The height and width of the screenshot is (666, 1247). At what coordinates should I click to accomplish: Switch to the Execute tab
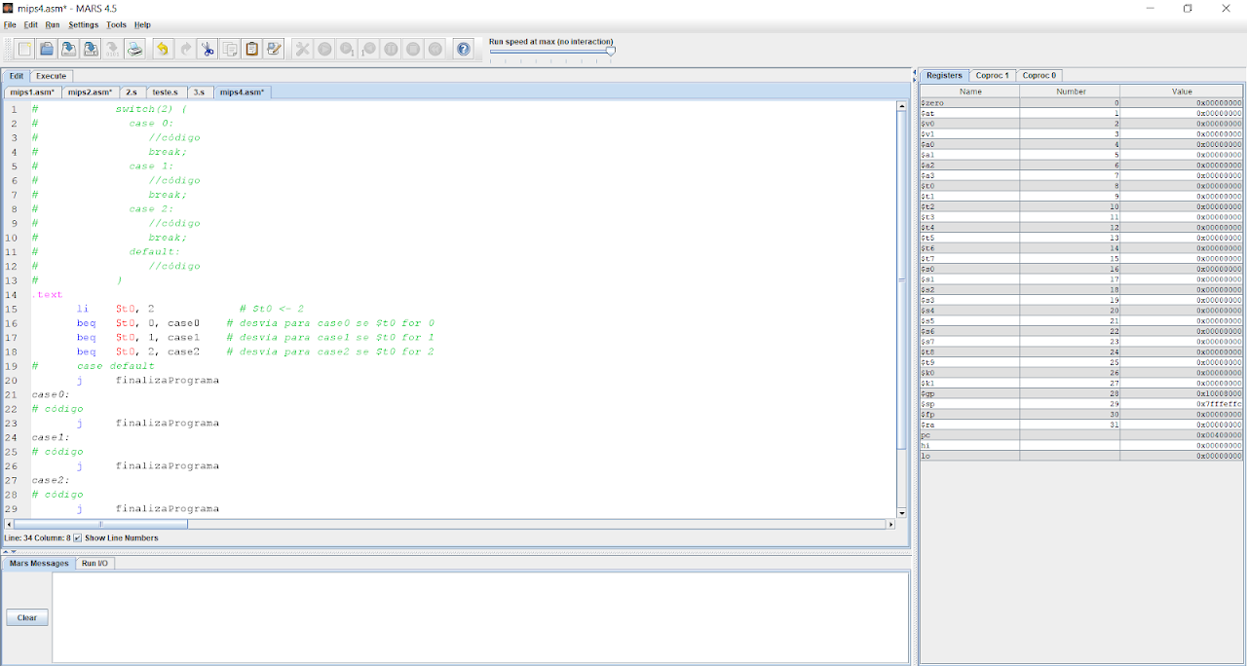(x=51, y=76)
